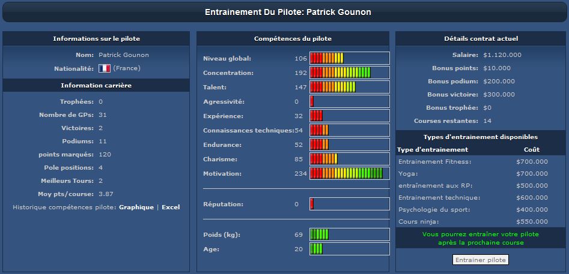Screen dimensions: 569x274
Task: Select the entraînement aux RP row
Action: [x=481, y=186]
